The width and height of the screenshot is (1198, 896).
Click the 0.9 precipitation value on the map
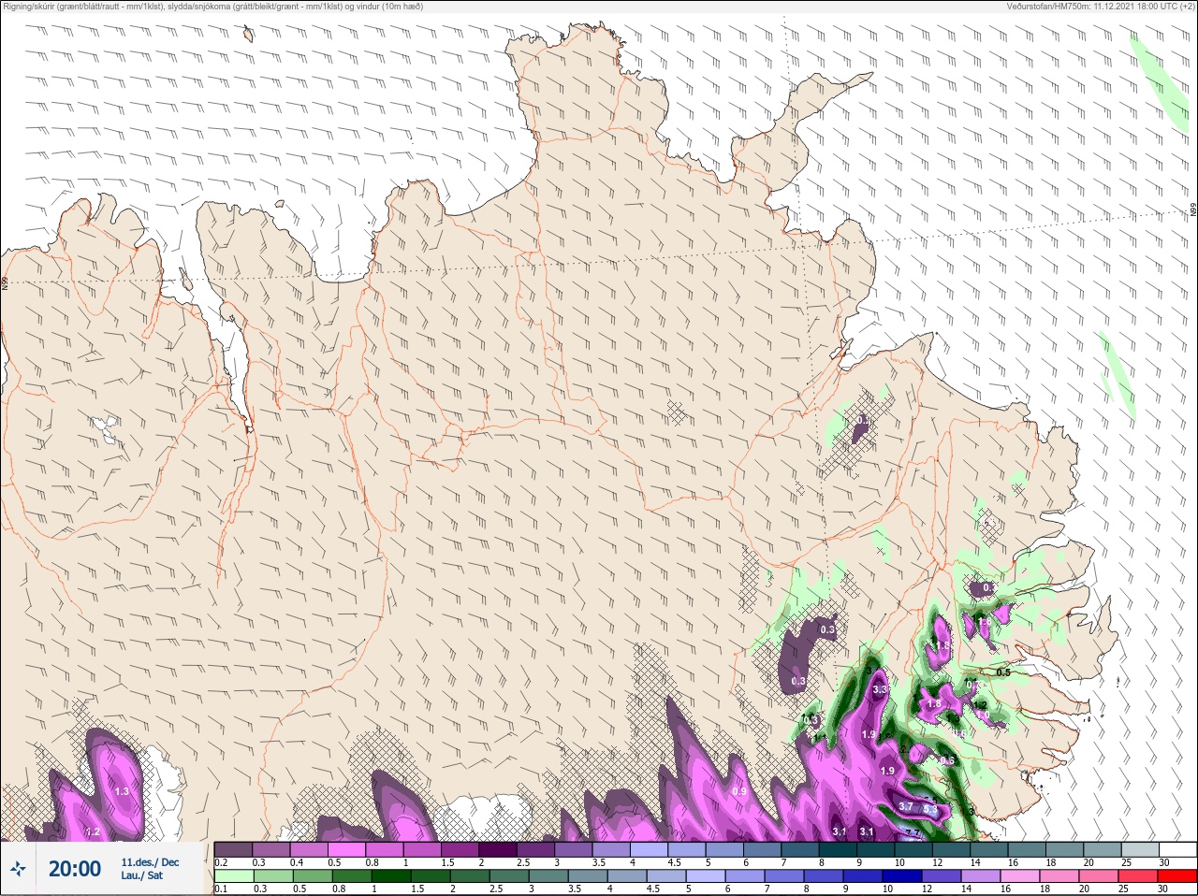coord(739,791)
